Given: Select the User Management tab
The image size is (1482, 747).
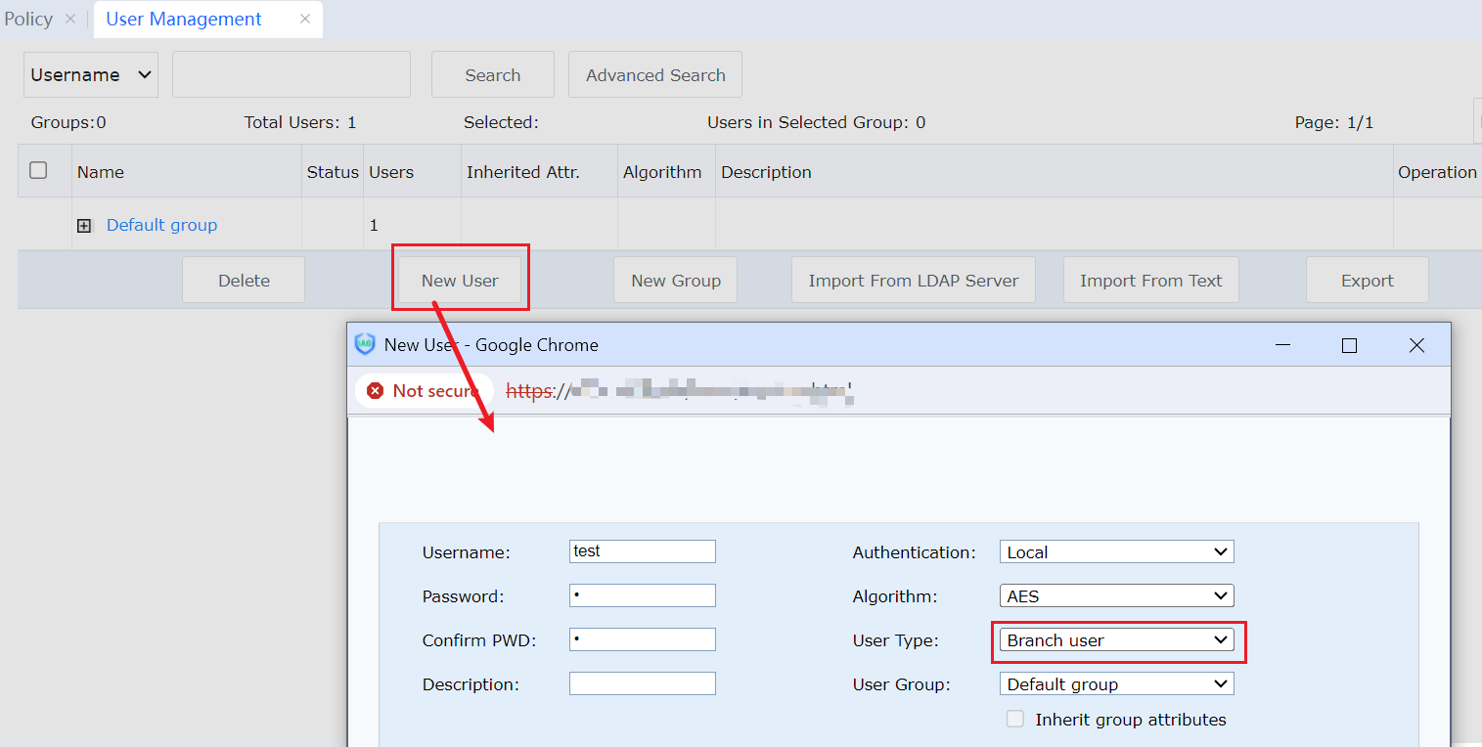Looking at the screenshot, I should [x=184, y=20].
